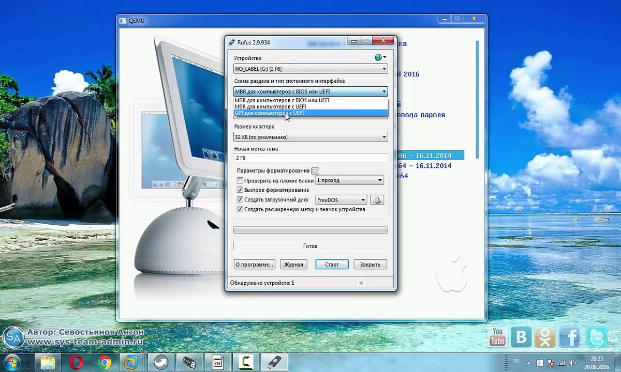Uncheck 'Создать расширенную метку и значок устройства'
This screenshot has height=372, width=621.
click(x=240, y=209)
